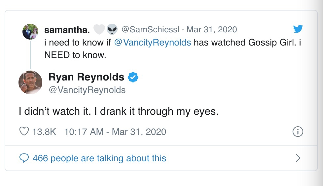Click the Ryan Reynolds display name
Image resolution: width=323 pixels, height=186 pixels.
pyautogui.click(x=86, y=77)
